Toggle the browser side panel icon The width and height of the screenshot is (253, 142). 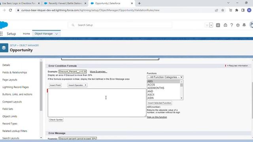pos(243,10)
